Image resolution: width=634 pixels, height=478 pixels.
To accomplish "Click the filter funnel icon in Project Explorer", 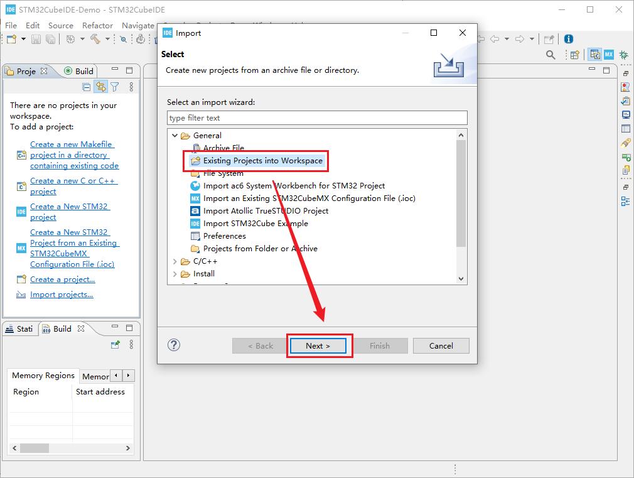I will 115,87.
